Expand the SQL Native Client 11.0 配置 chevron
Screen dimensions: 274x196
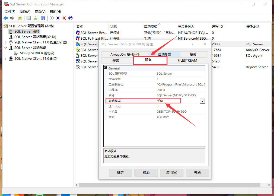6,59
